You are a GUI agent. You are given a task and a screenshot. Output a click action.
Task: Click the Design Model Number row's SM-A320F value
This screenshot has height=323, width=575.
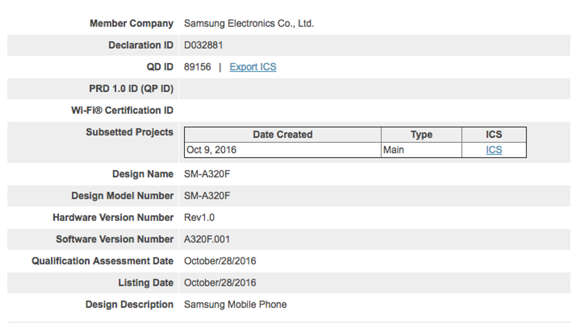click(207, 196)
